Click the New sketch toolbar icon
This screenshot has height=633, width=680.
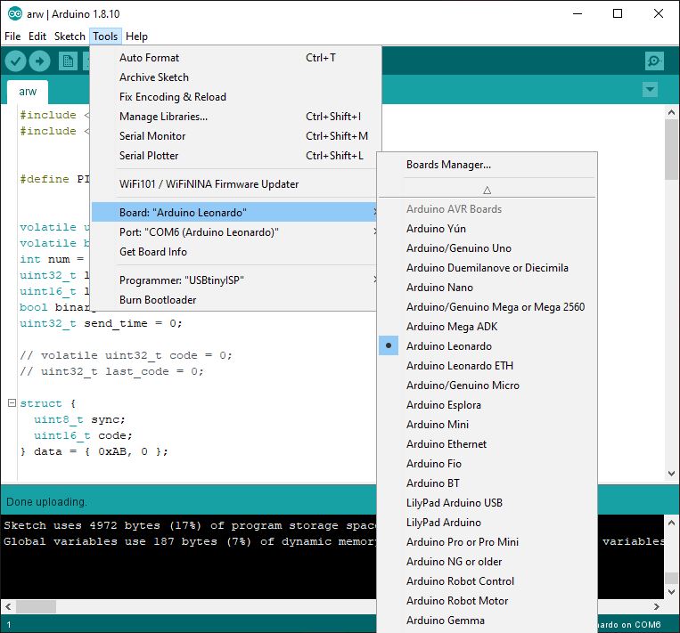68,61
